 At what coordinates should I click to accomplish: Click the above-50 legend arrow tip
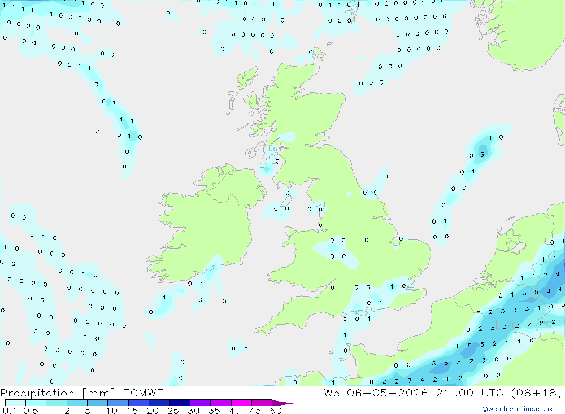pyautogui.click(x=282, y=403)
